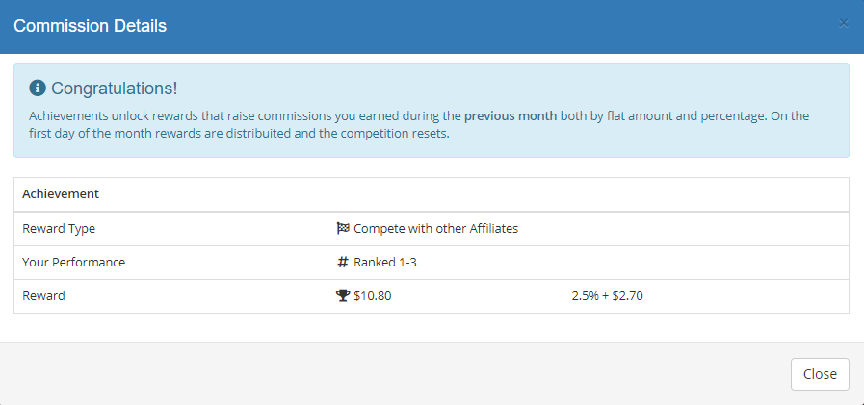This screenshot has height=405, width=864.
Task: Click the hash icon before Ranked 1-3
Action: click(x=343, y=263)
